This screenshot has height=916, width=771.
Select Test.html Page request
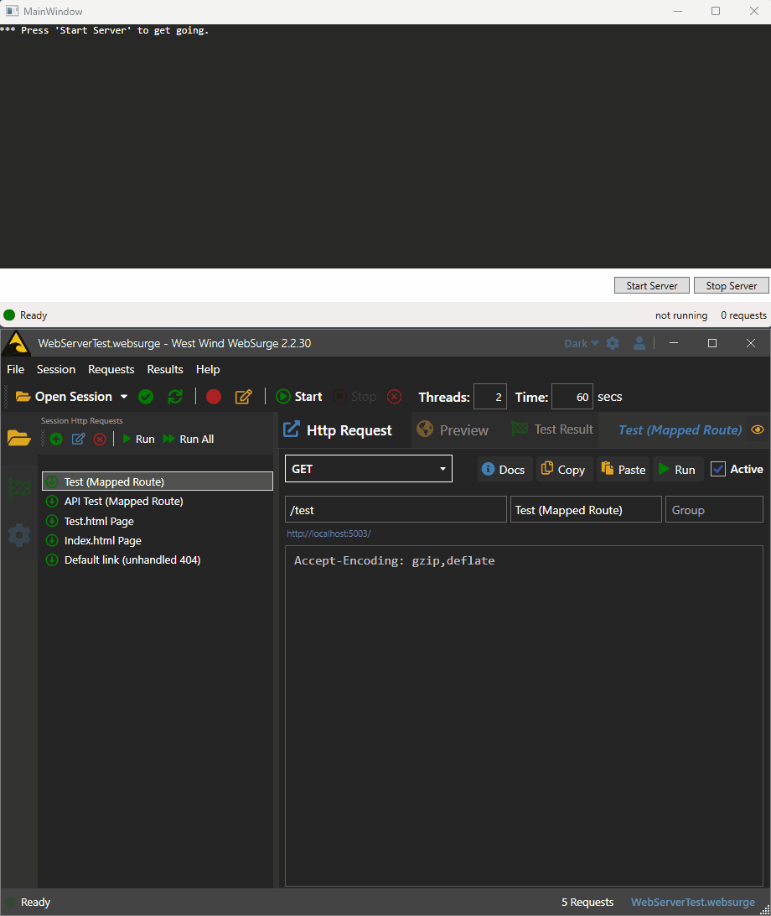pos(158,521)
